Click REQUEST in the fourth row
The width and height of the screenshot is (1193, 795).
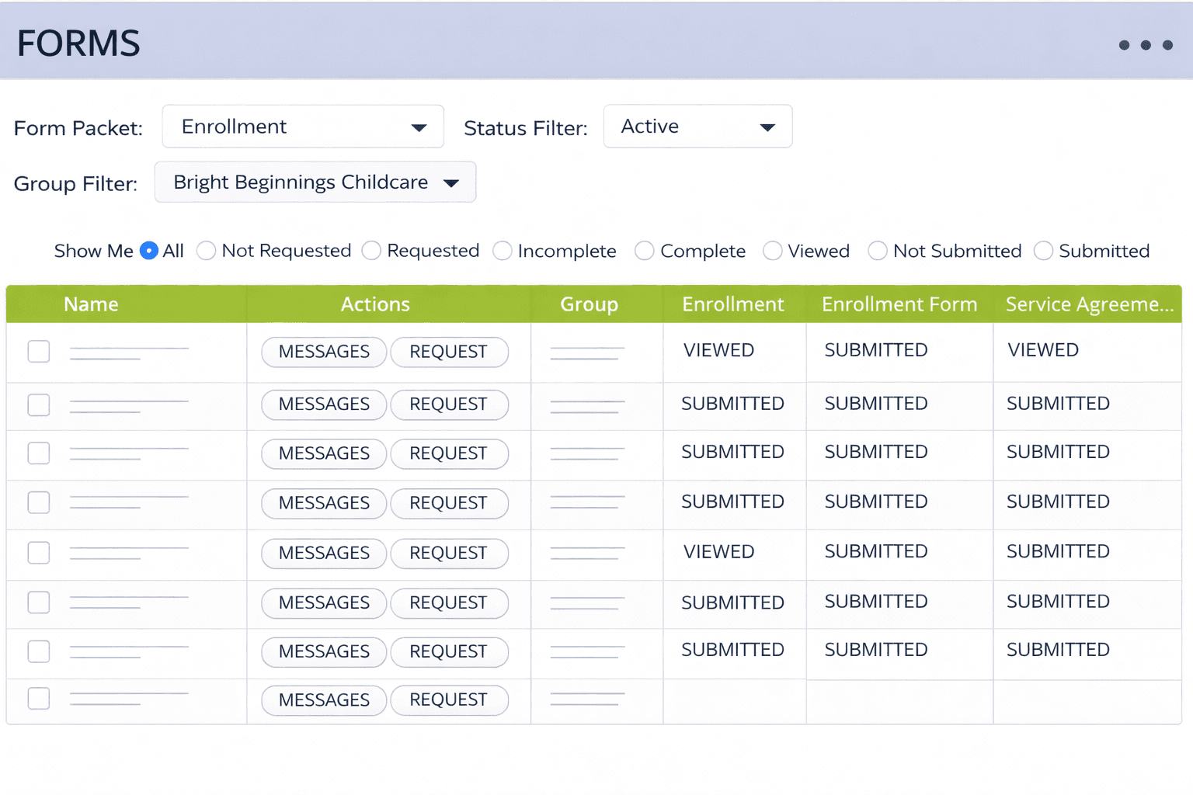449,503
